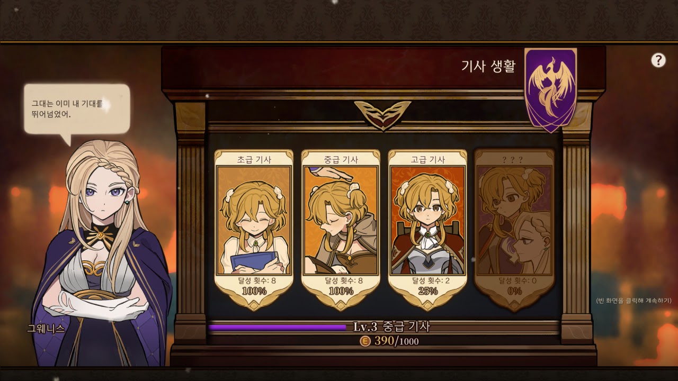Screen dimensions: 678x381
Task: Click the 390/1000 experience counter
Action: [x=396, y=341]
